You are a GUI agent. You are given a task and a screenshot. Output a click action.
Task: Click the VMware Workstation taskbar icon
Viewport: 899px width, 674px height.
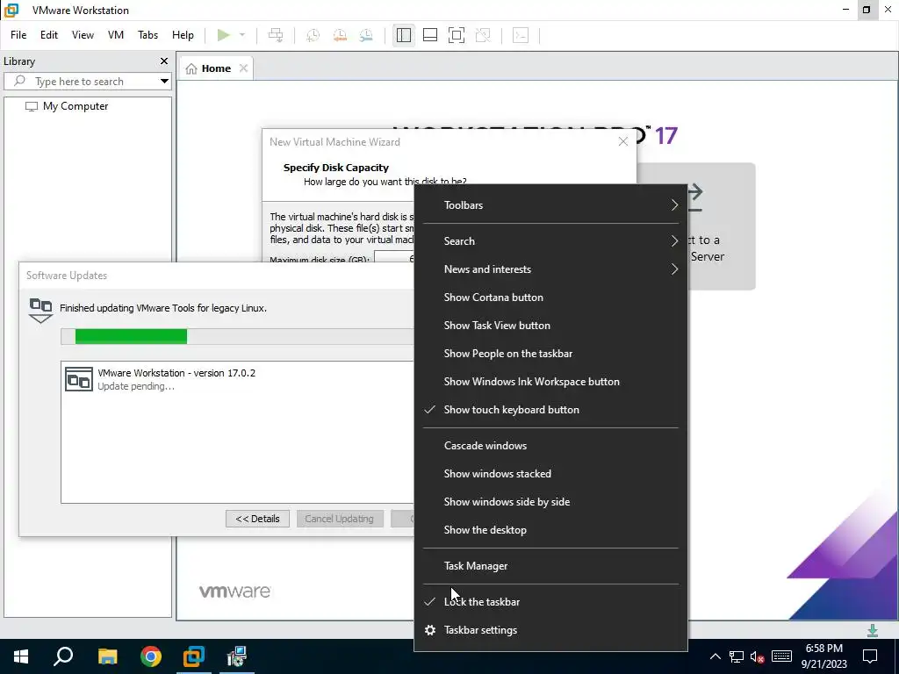194,656
